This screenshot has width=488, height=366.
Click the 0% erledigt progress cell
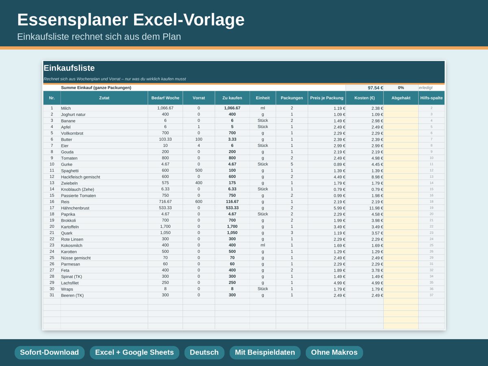point(401,88)
